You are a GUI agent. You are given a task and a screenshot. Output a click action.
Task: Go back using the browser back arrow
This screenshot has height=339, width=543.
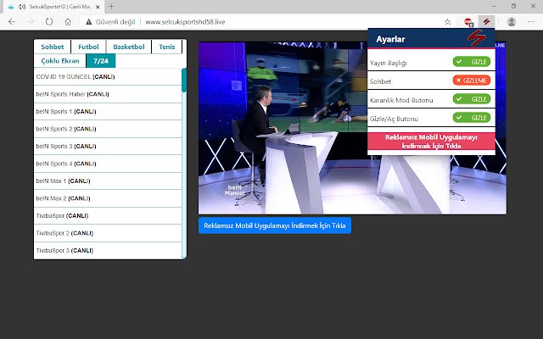[12, 22]
